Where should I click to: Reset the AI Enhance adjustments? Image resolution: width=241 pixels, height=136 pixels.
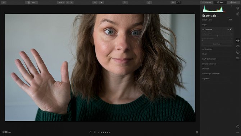(x=228, y=30)
